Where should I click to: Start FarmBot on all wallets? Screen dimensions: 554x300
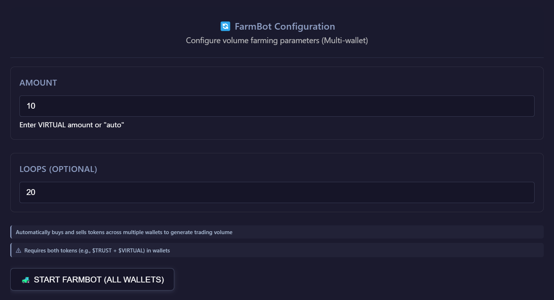(92, 280)
